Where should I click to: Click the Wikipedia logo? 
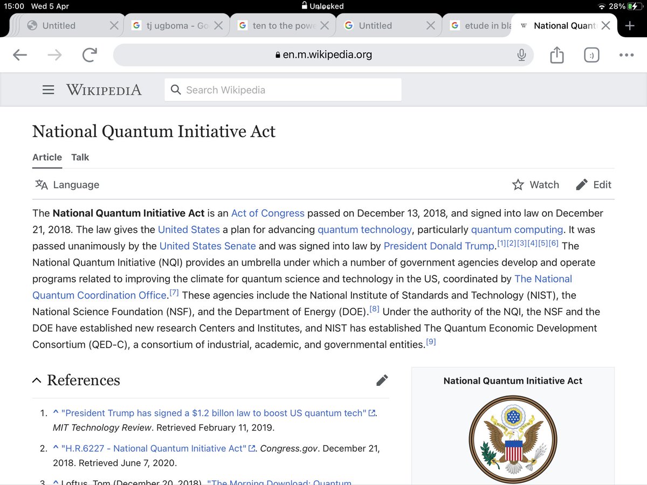[104, 90]
